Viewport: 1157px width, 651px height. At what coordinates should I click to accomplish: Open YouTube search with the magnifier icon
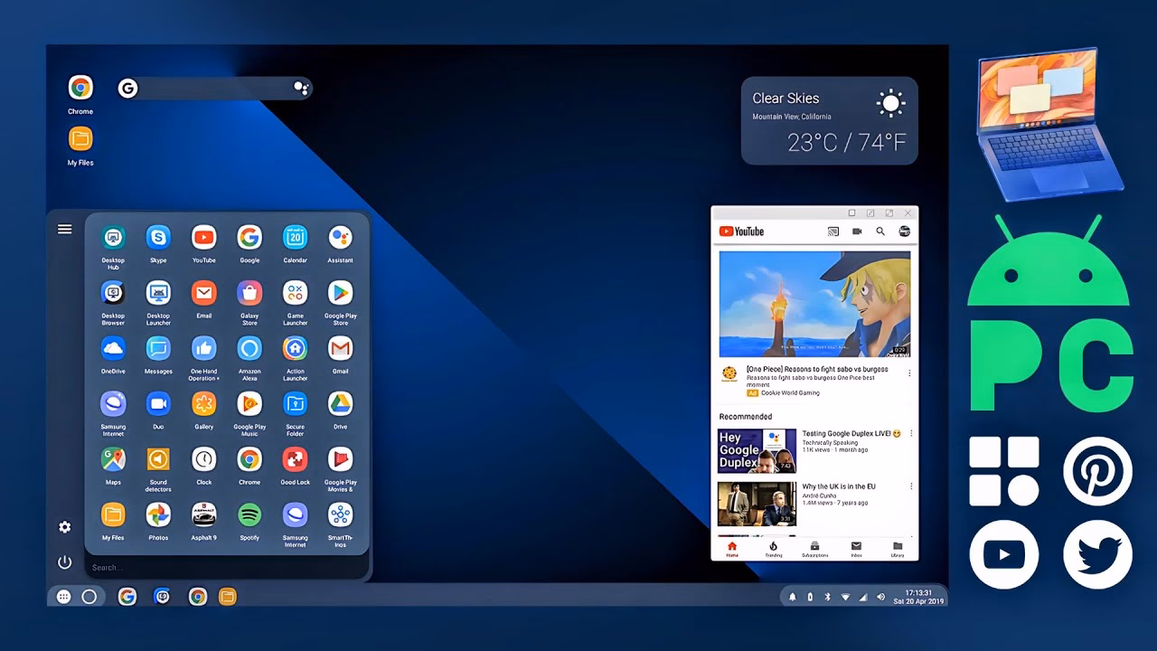click(x=880, y=231)
